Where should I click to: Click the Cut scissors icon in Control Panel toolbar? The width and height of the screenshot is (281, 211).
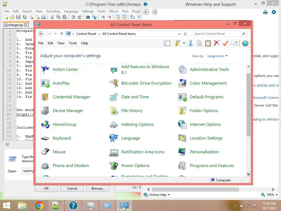coord(190,43)
